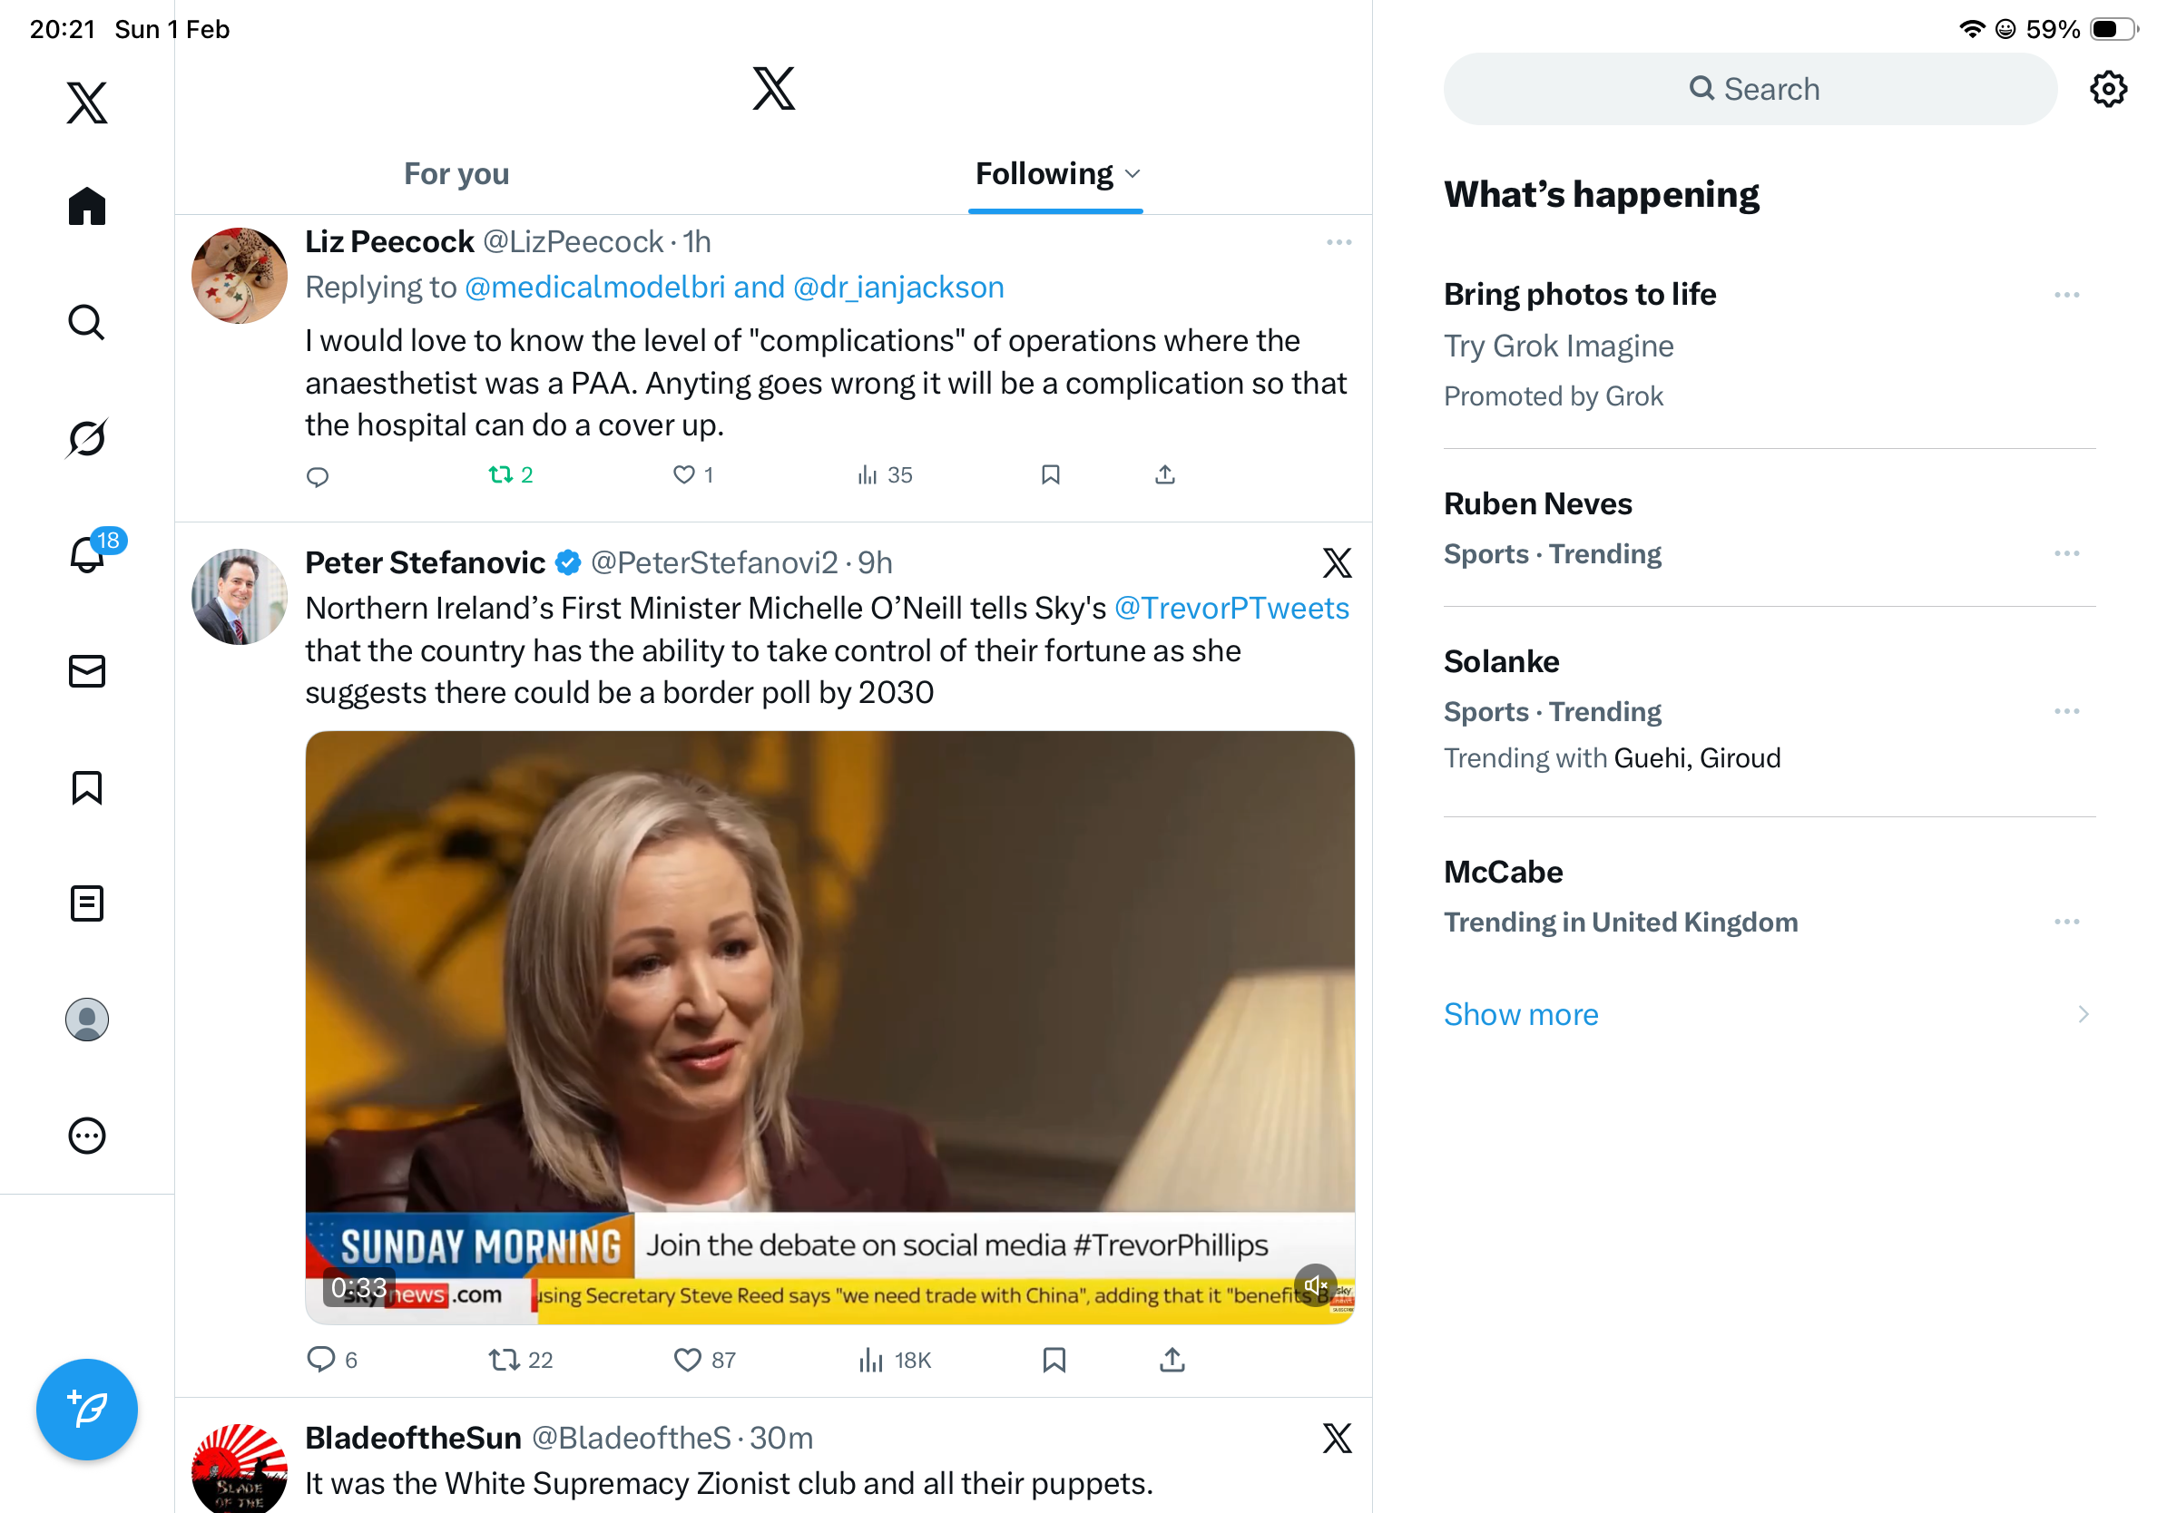Expand the Following timeline dropdown arrow
The image size is (2167, 1513).
click(x=1133, y=173)
